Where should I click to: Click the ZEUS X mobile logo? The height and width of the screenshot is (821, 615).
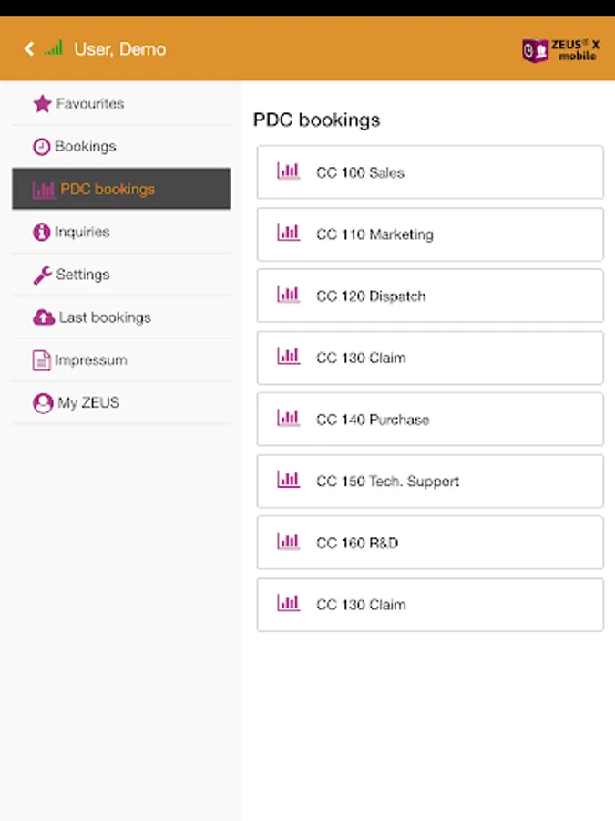(560, 50)
